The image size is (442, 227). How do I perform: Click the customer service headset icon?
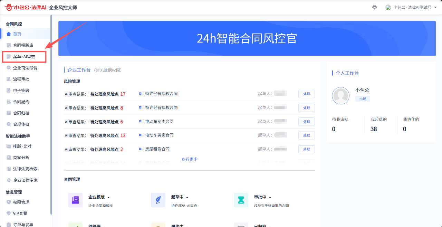(374, 7)
